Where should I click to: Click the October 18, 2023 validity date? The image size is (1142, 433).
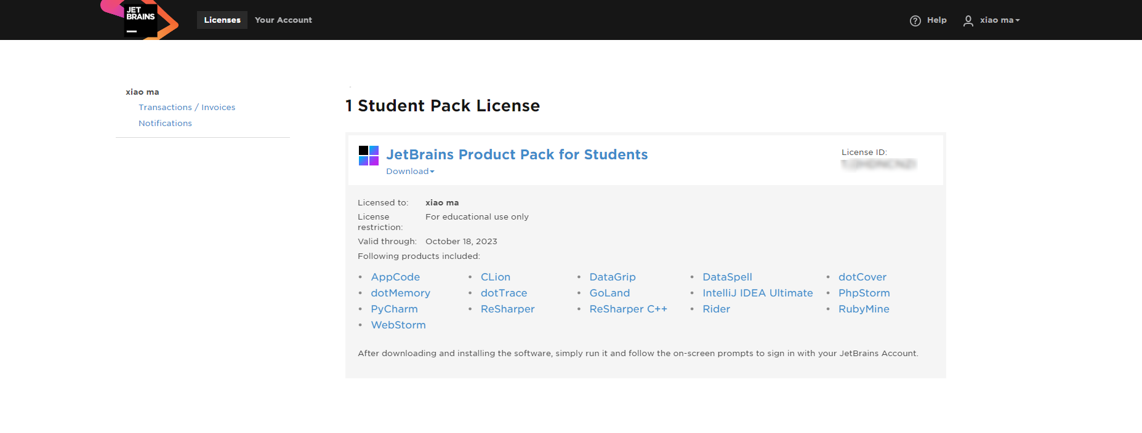click(x=461, y=241)
